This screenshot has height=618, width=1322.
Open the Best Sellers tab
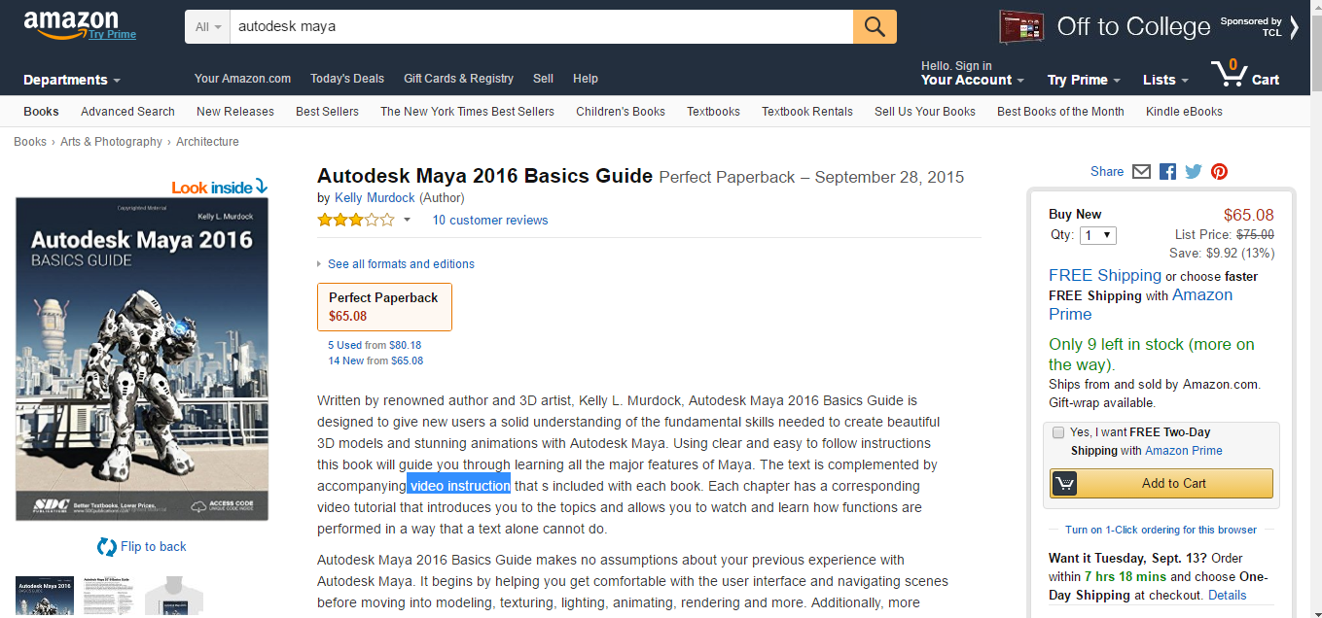point(327,112)
